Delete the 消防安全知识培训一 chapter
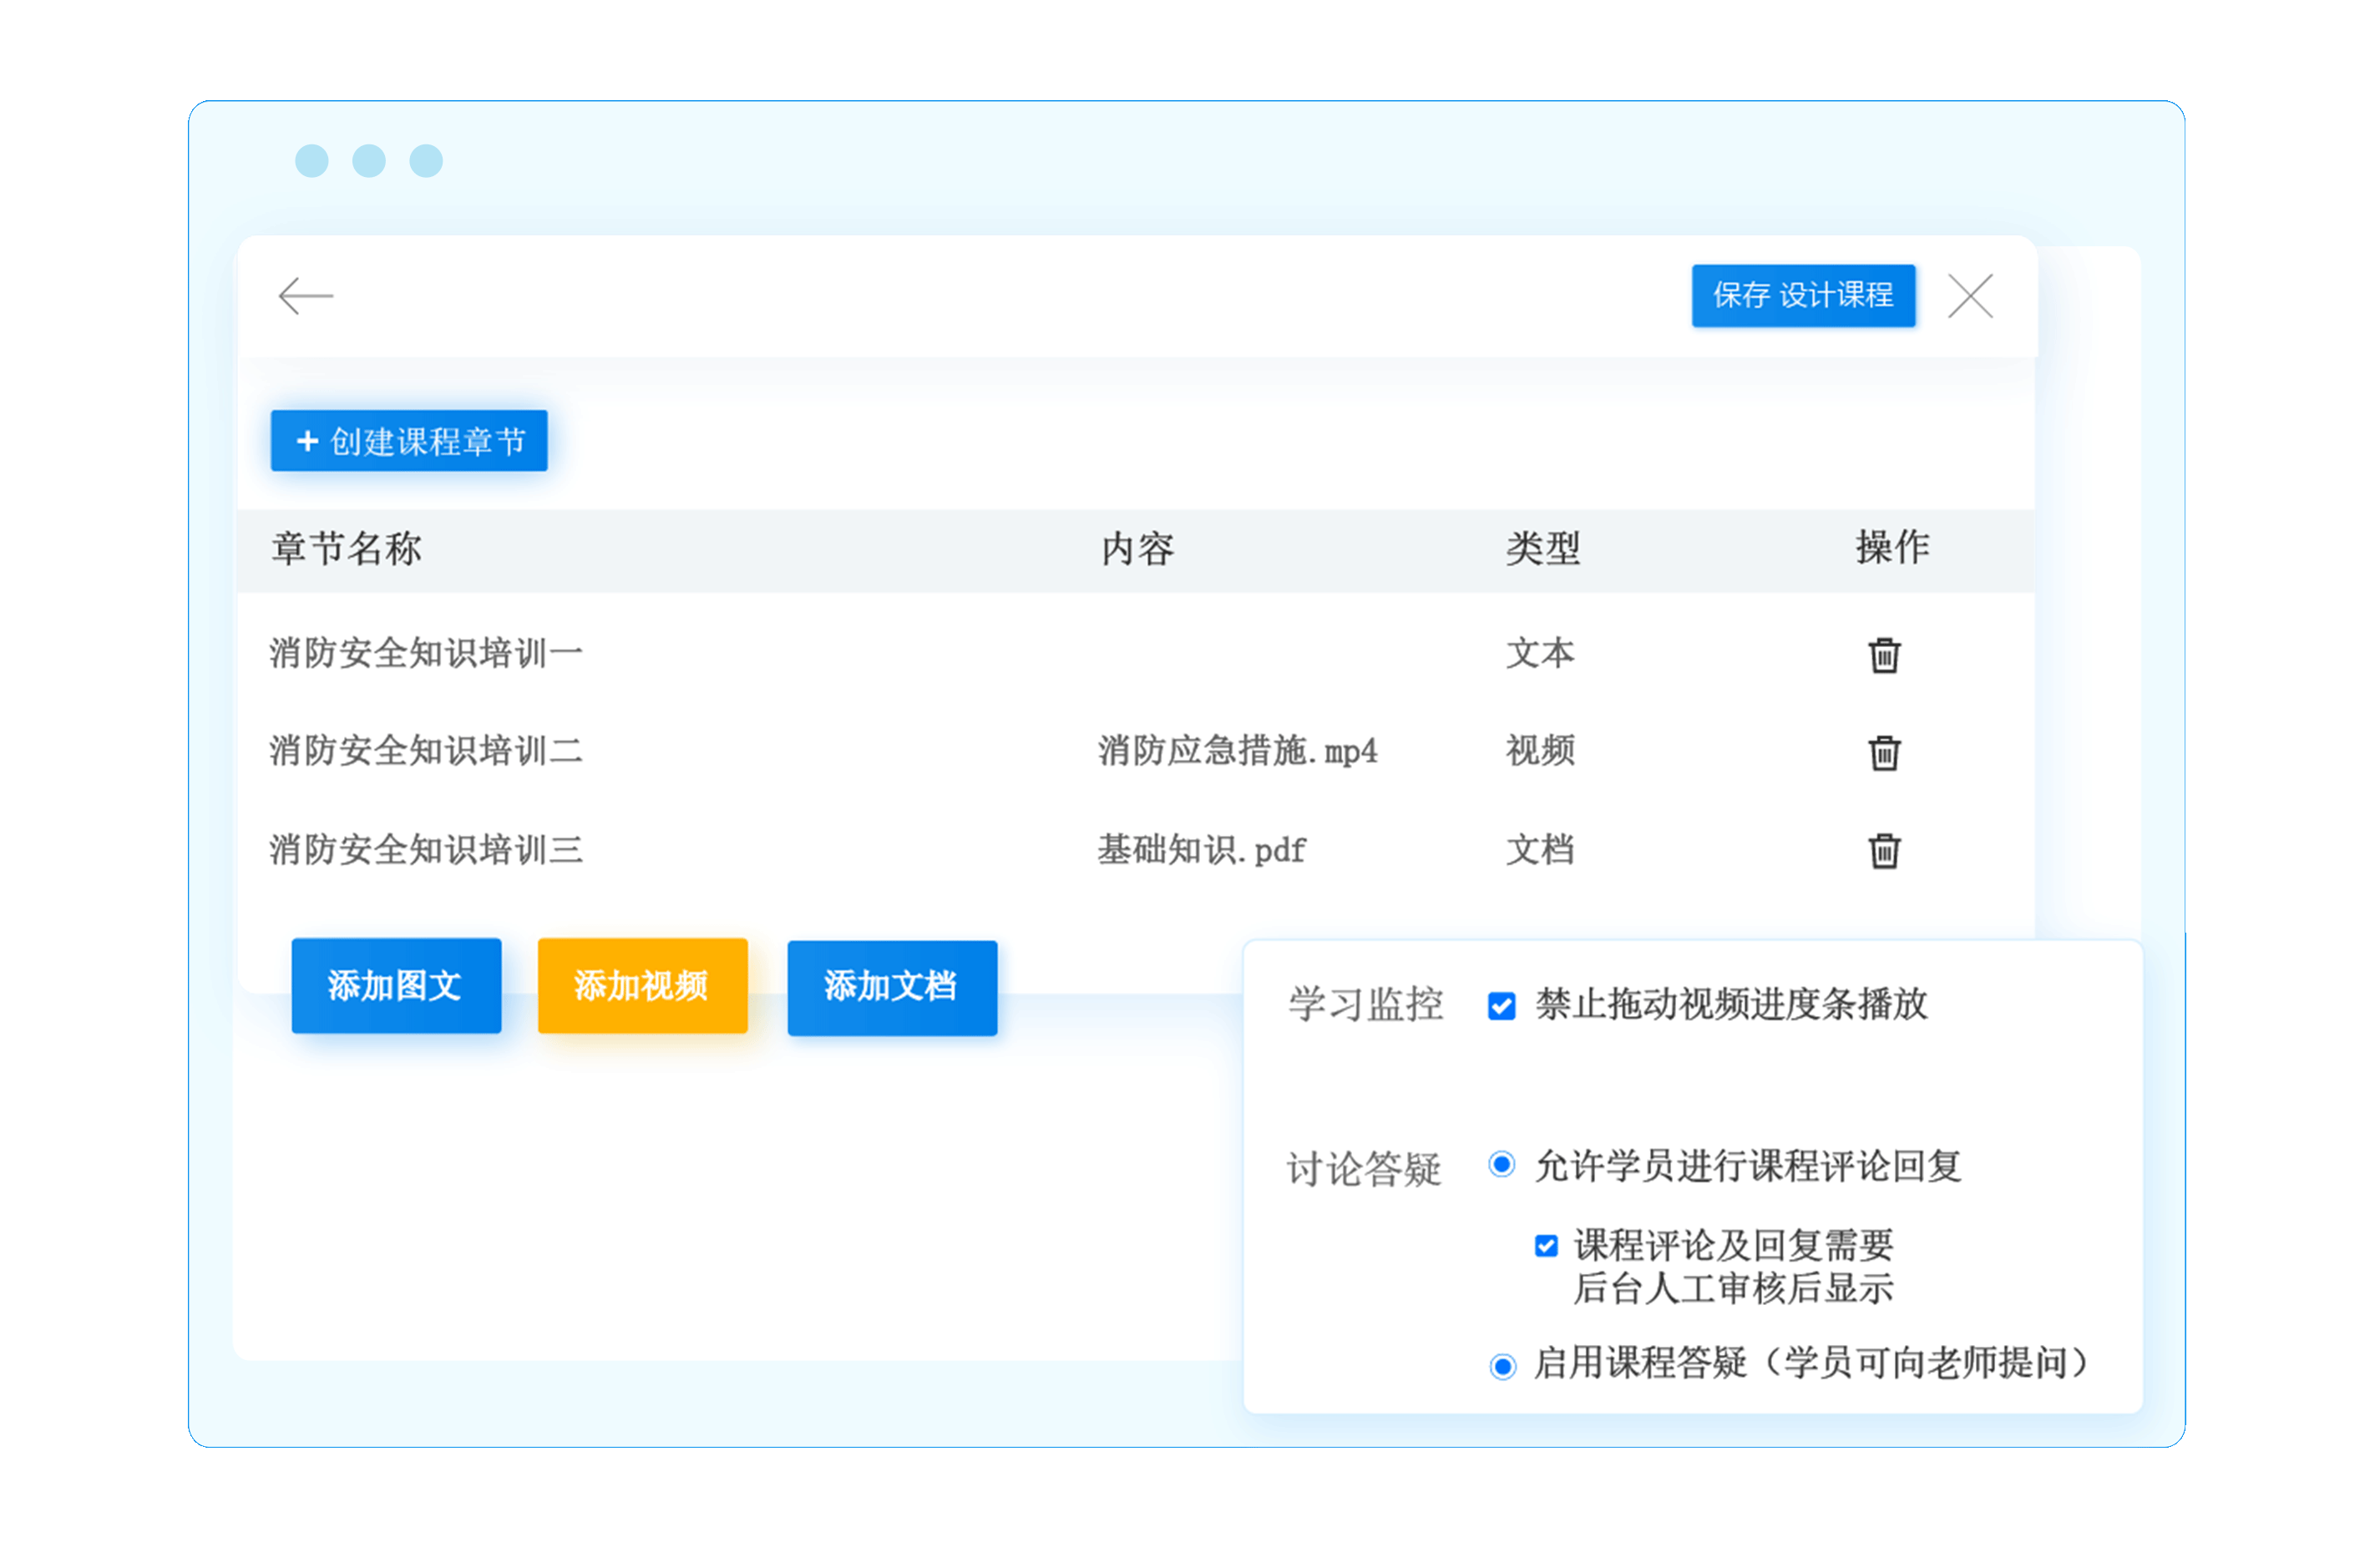Image resolution: width=2365 pixels, height=1568 pixels. tap(1884, 655)
